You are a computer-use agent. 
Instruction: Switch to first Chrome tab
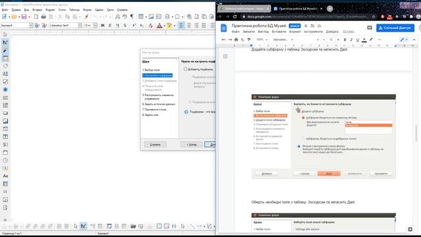244,9
